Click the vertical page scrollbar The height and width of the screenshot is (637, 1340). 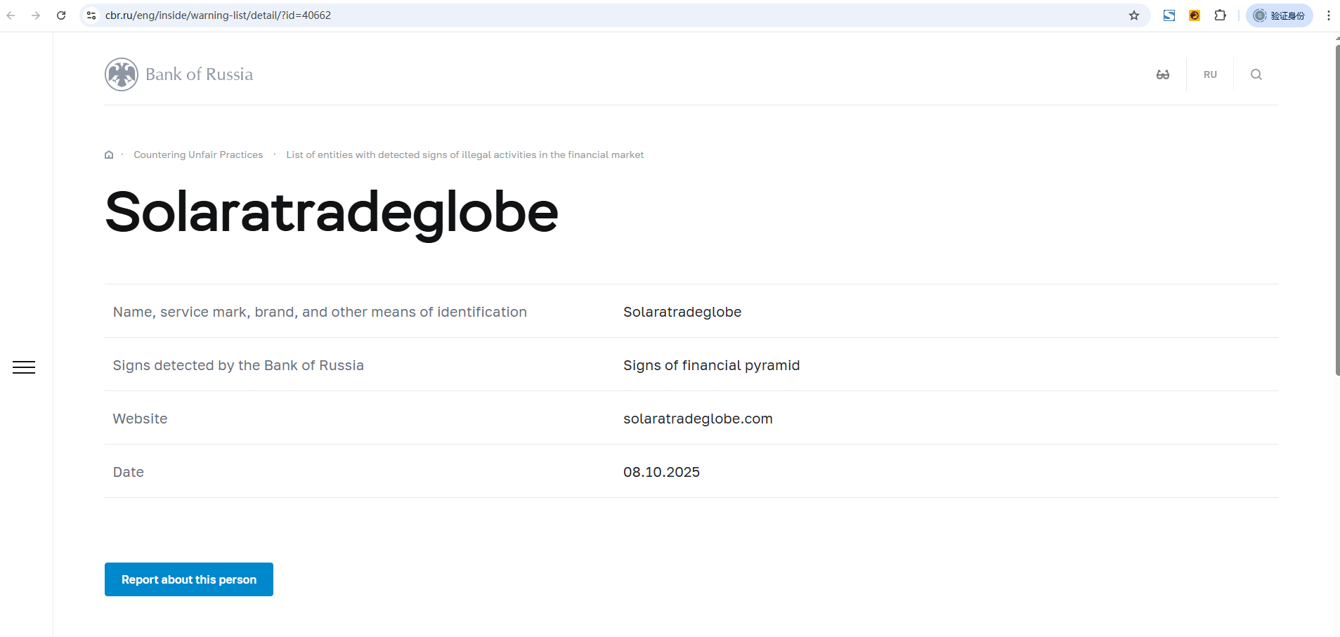(1336, 211)
